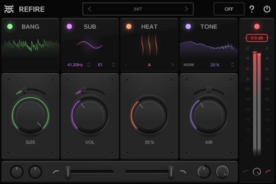Click the high-pass filter slider handle

click(x=68, y=171)
